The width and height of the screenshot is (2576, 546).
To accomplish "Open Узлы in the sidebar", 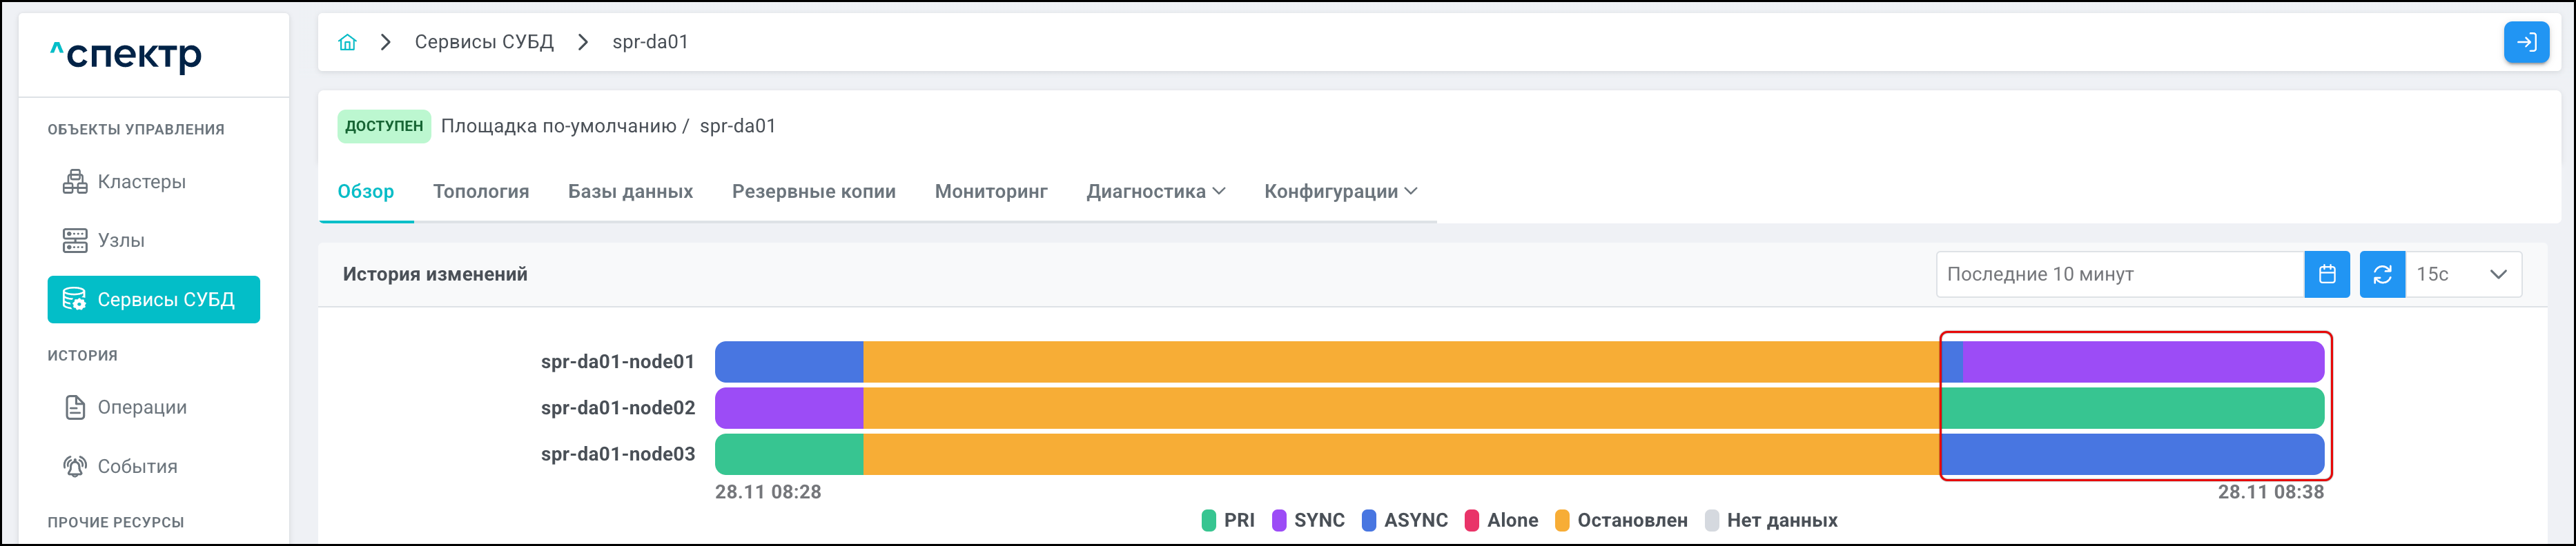I will pos(120,241).
